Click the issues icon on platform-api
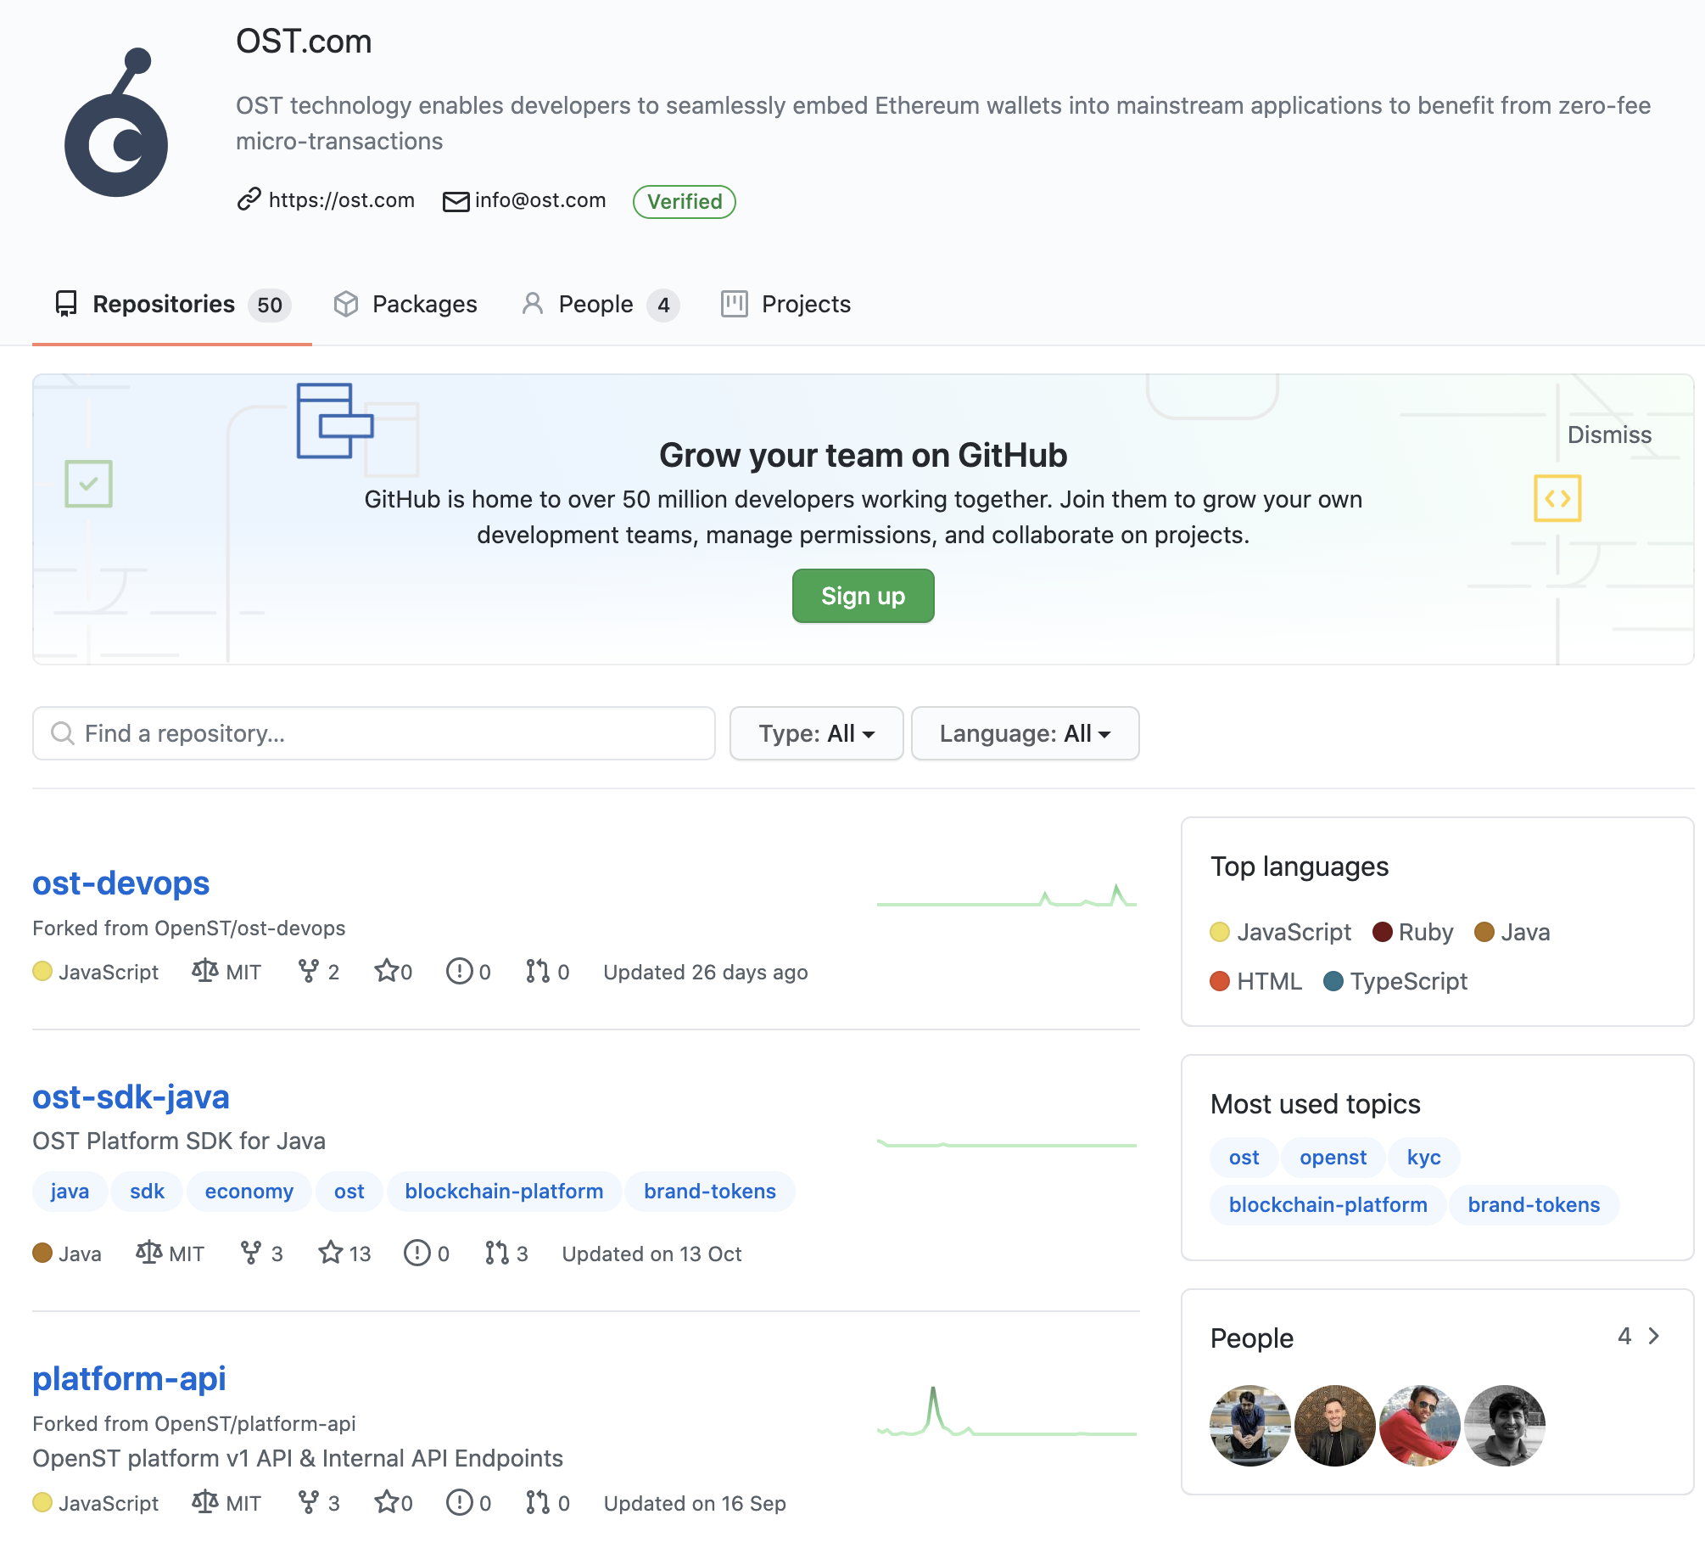The image size is (1705, 1548). click(459, 1502)
